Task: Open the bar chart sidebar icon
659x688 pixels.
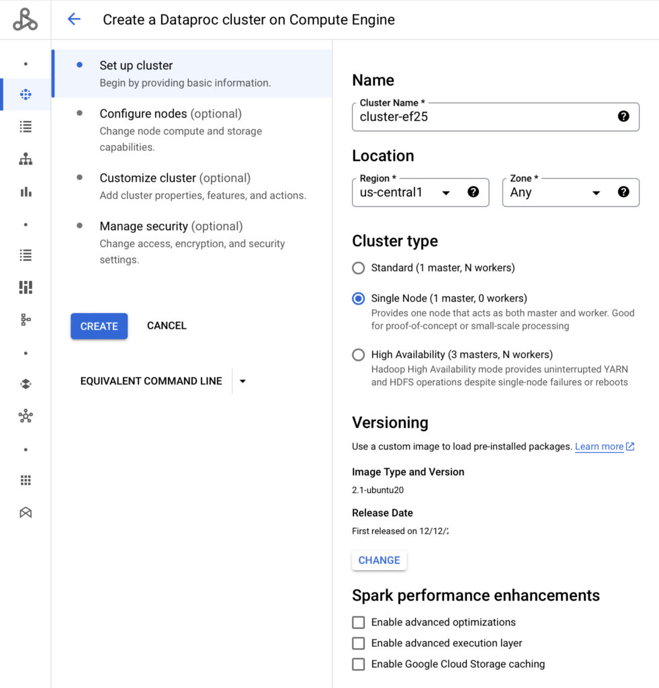Action: [26, 191]
